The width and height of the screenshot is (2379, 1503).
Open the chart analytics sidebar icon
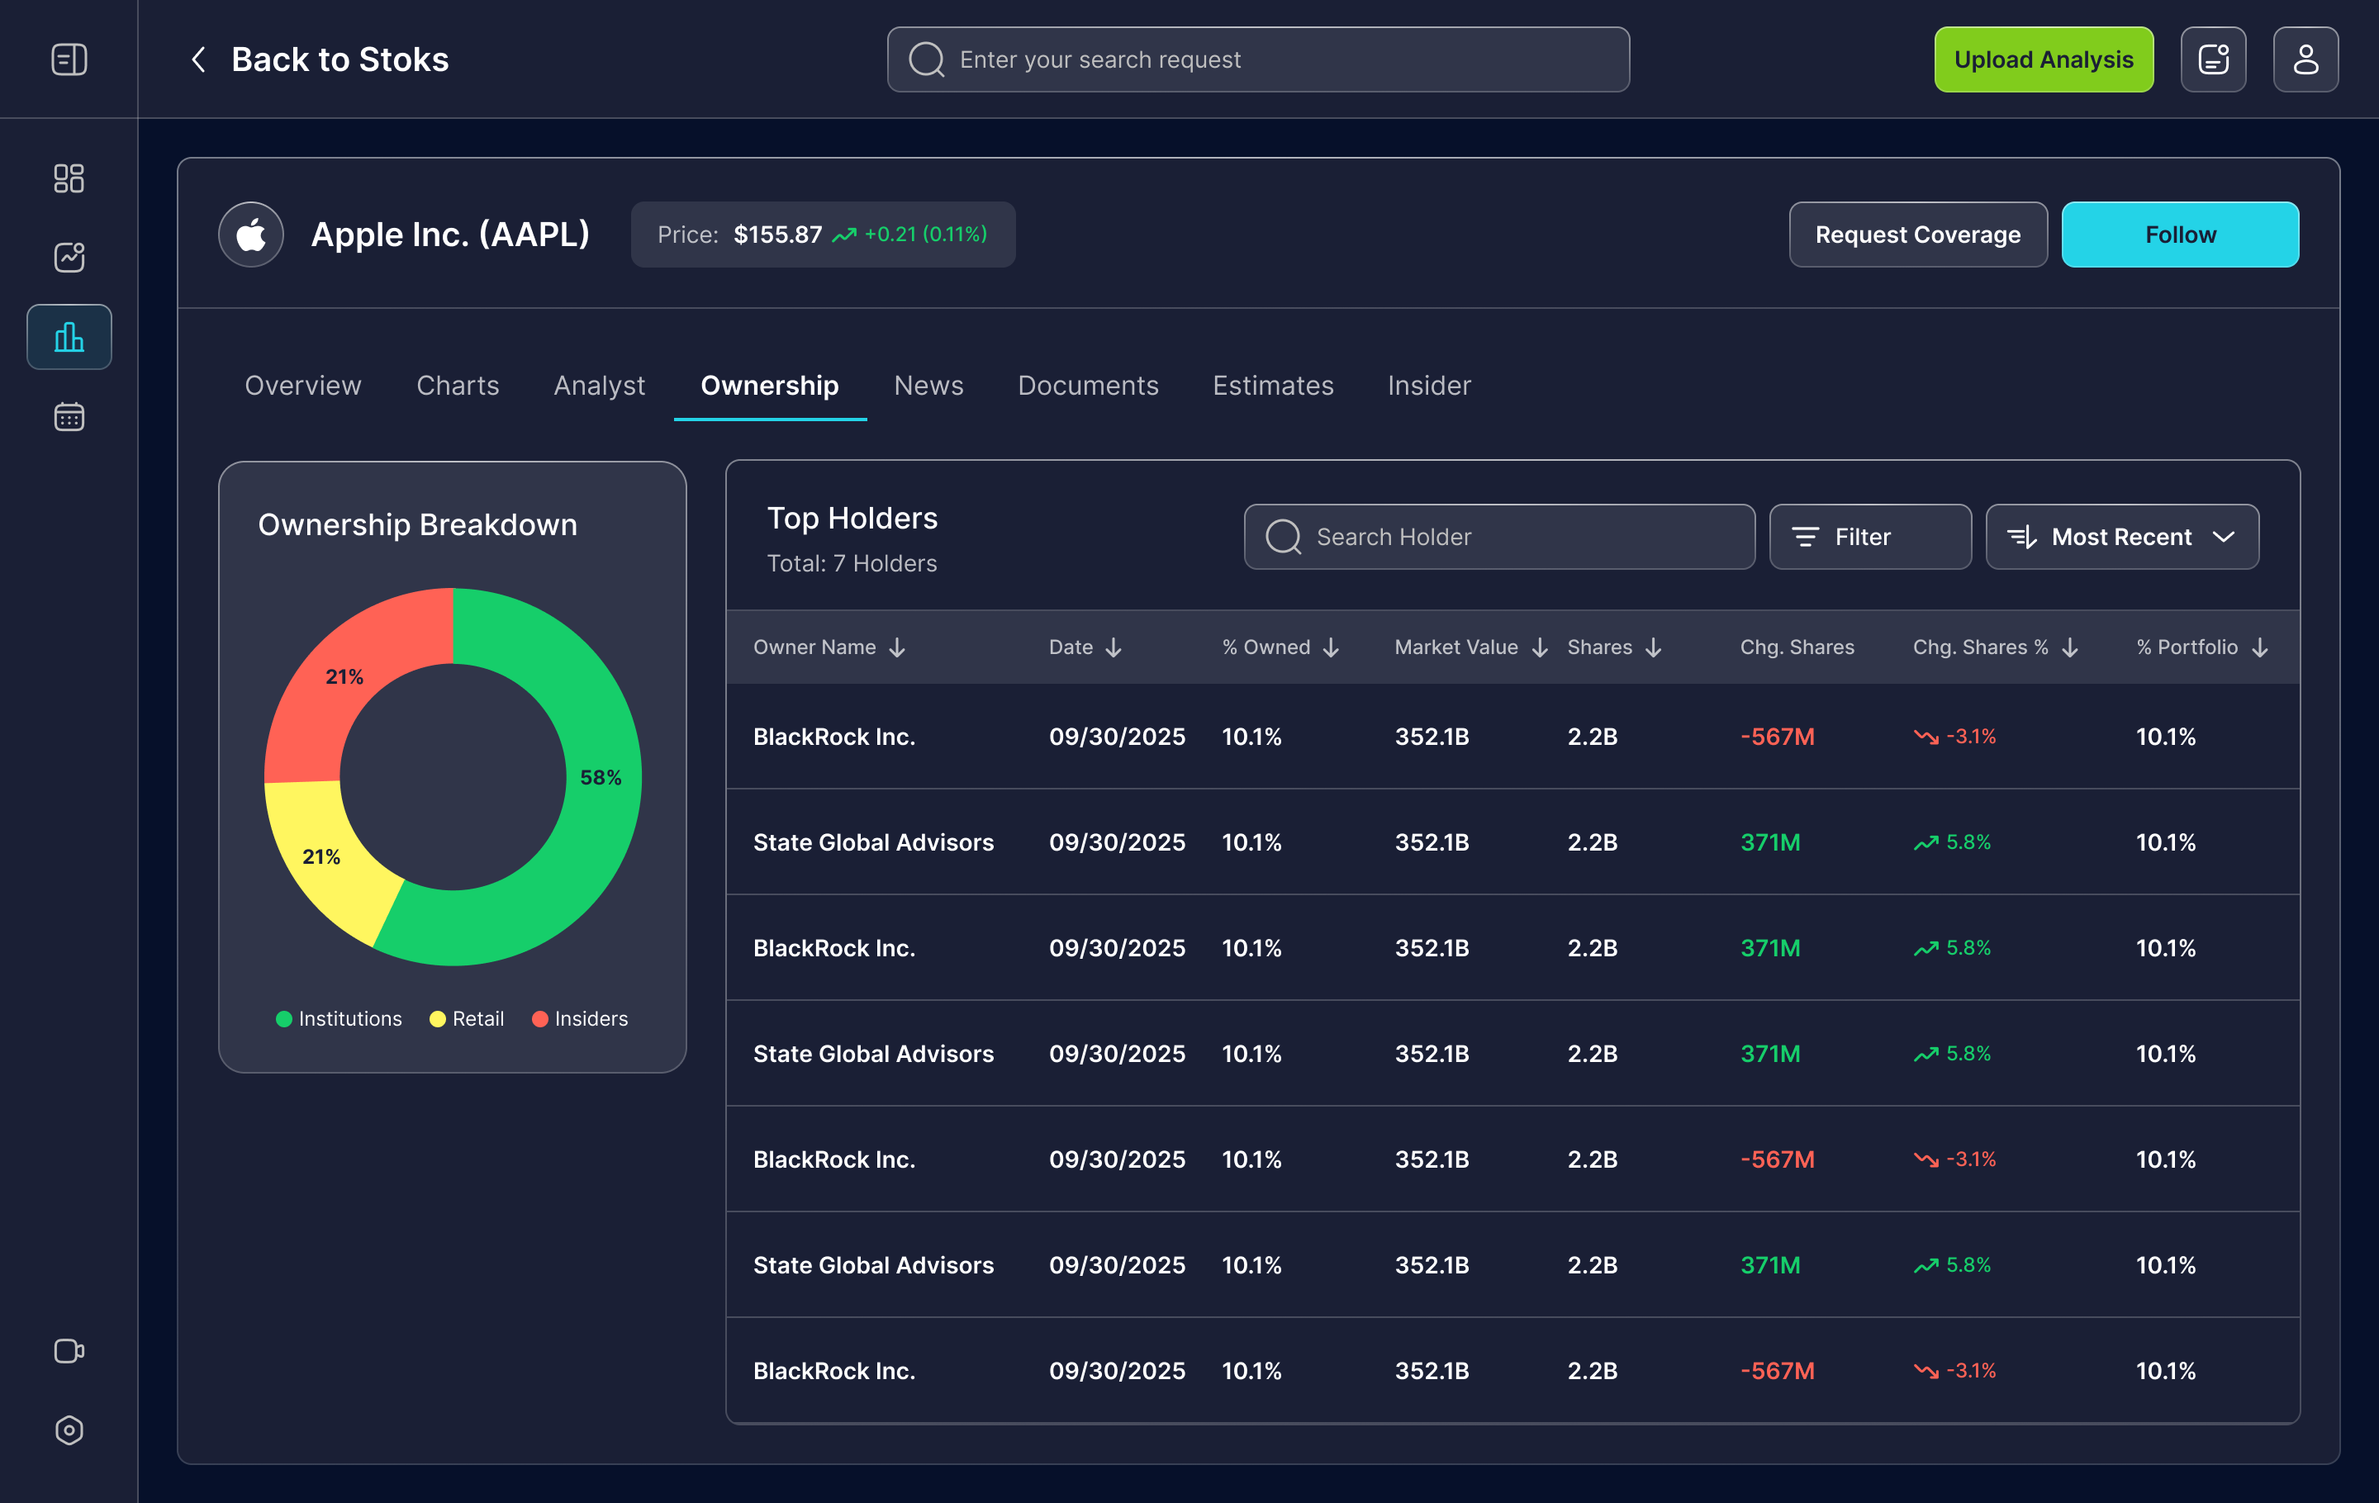tap(69, 258)
